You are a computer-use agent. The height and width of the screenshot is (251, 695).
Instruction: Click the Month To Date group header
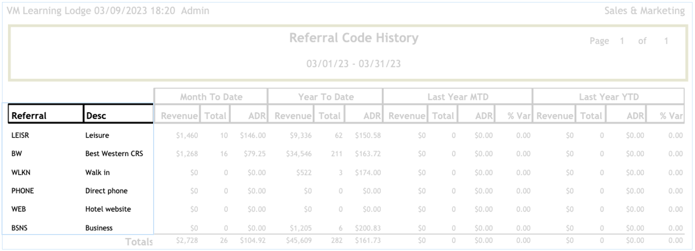[211, 97]
